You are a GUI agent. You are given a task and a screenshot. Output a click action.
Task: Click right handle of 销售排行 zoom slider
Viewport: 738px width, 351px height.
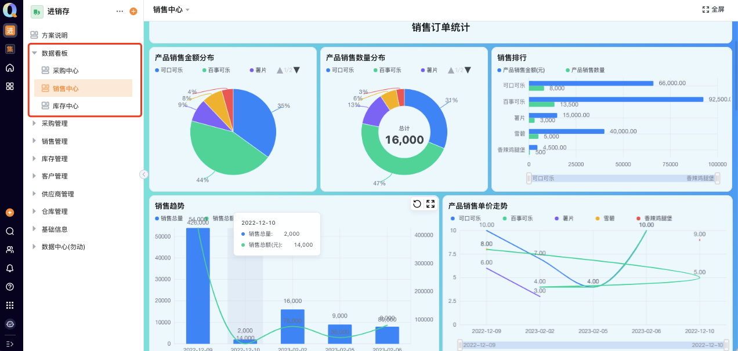coord(718,178)
